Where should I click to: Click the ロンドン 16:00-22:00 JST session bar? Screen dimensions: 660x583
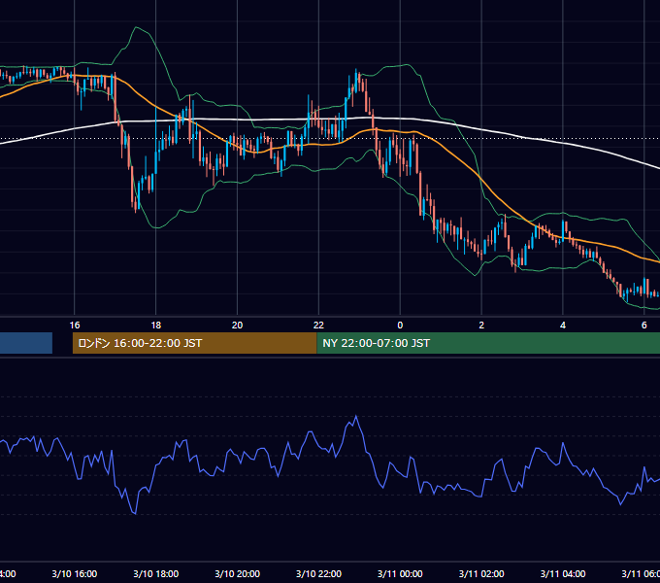(x=194, y=343)
